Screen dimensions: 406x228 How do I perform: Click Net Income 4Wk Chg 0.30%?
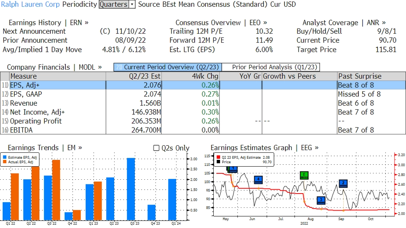(x=210, y=112)
